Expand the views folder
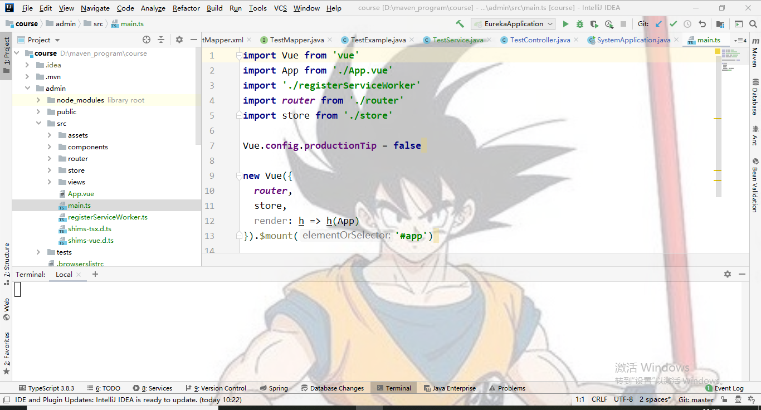This screenshot has height=410, width=761. pos(49,182)
